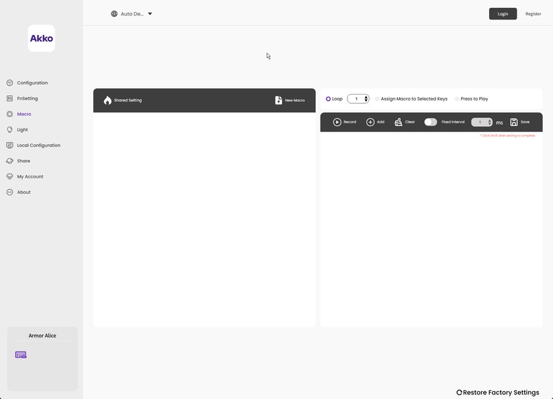This screenshot has height=399, width=553.
Task: Click the Akko logo
Action: pyautogui.click(x=41, y=38)
